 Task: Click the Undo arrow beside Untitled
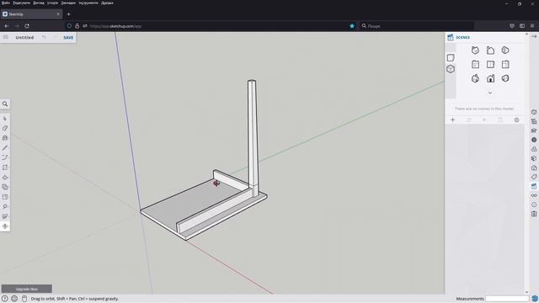[x=44, y=37]
